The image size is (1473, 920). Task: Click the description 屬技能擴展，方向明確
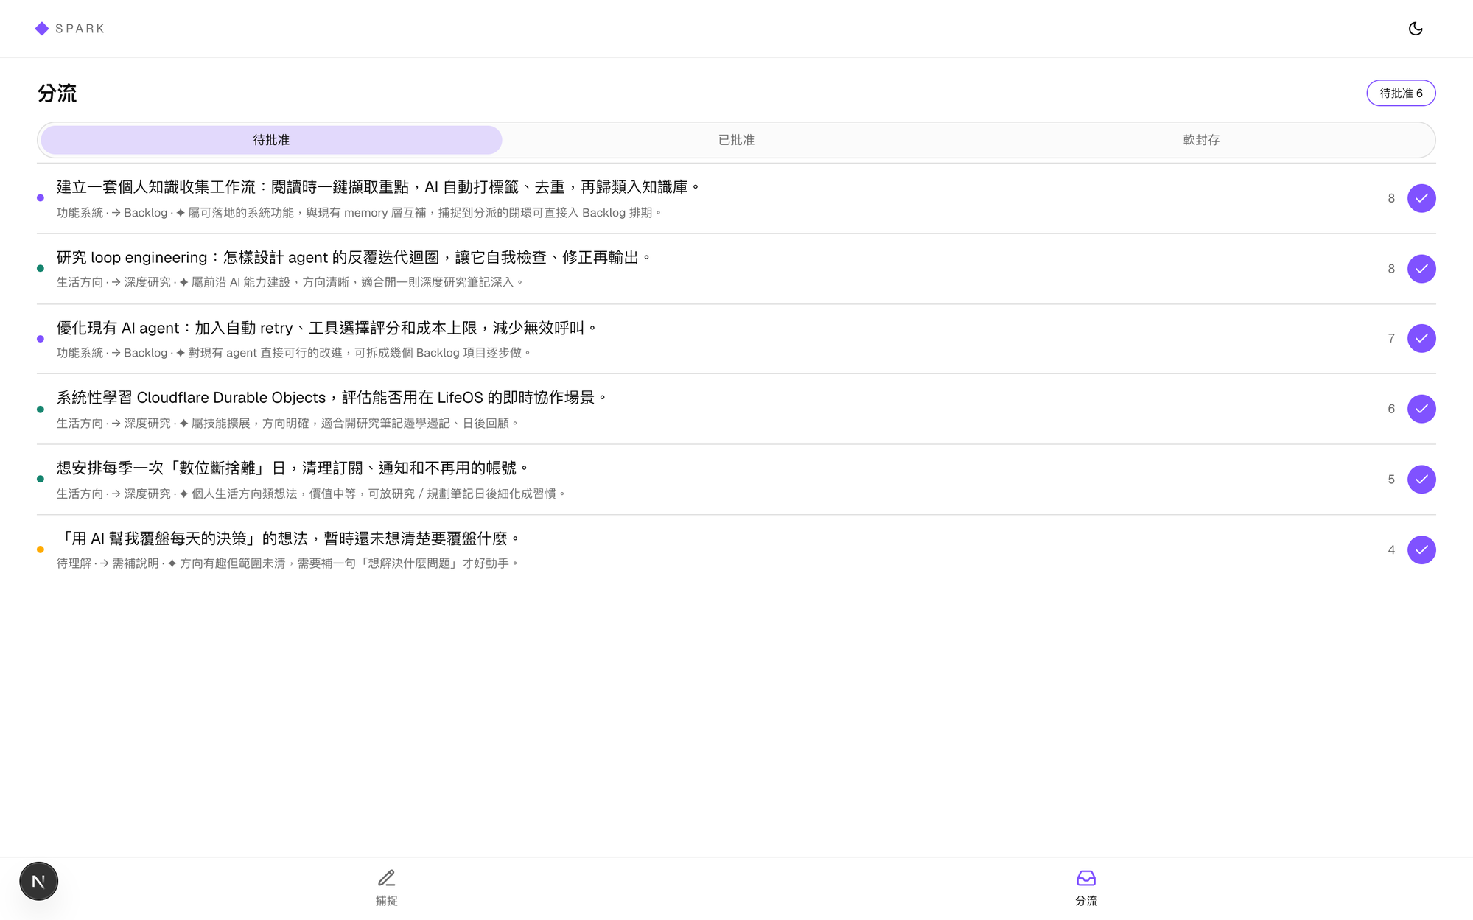(288, 424)
